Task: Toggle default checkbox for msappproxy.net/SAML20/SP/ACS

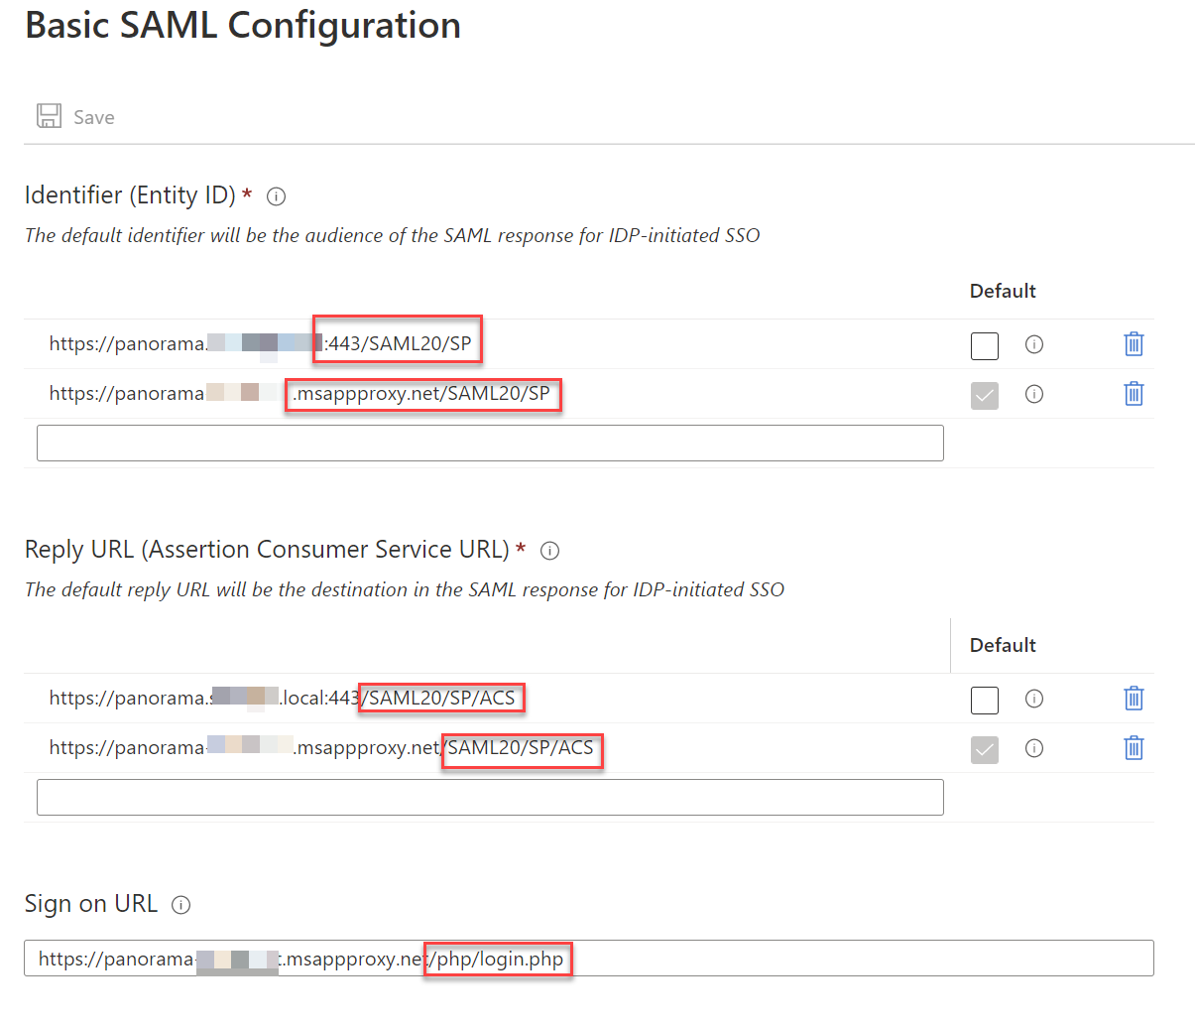Action: click(x=985, y=750)
